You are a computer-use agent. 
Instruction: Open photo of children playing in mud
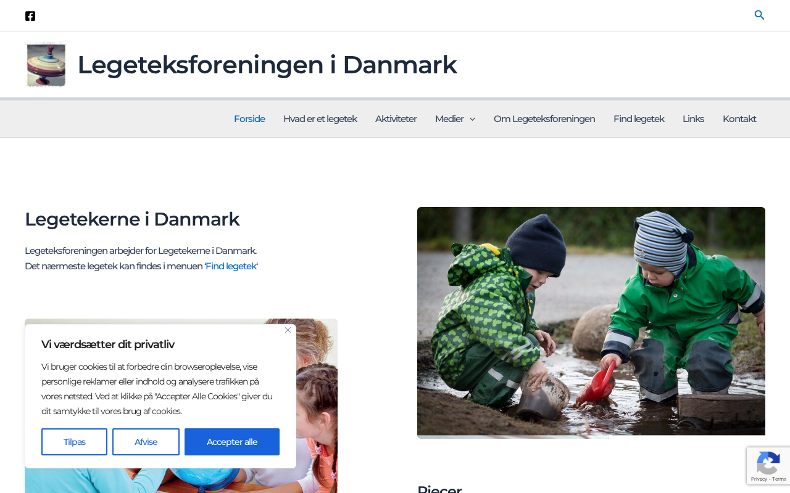(x=591, y=322)
